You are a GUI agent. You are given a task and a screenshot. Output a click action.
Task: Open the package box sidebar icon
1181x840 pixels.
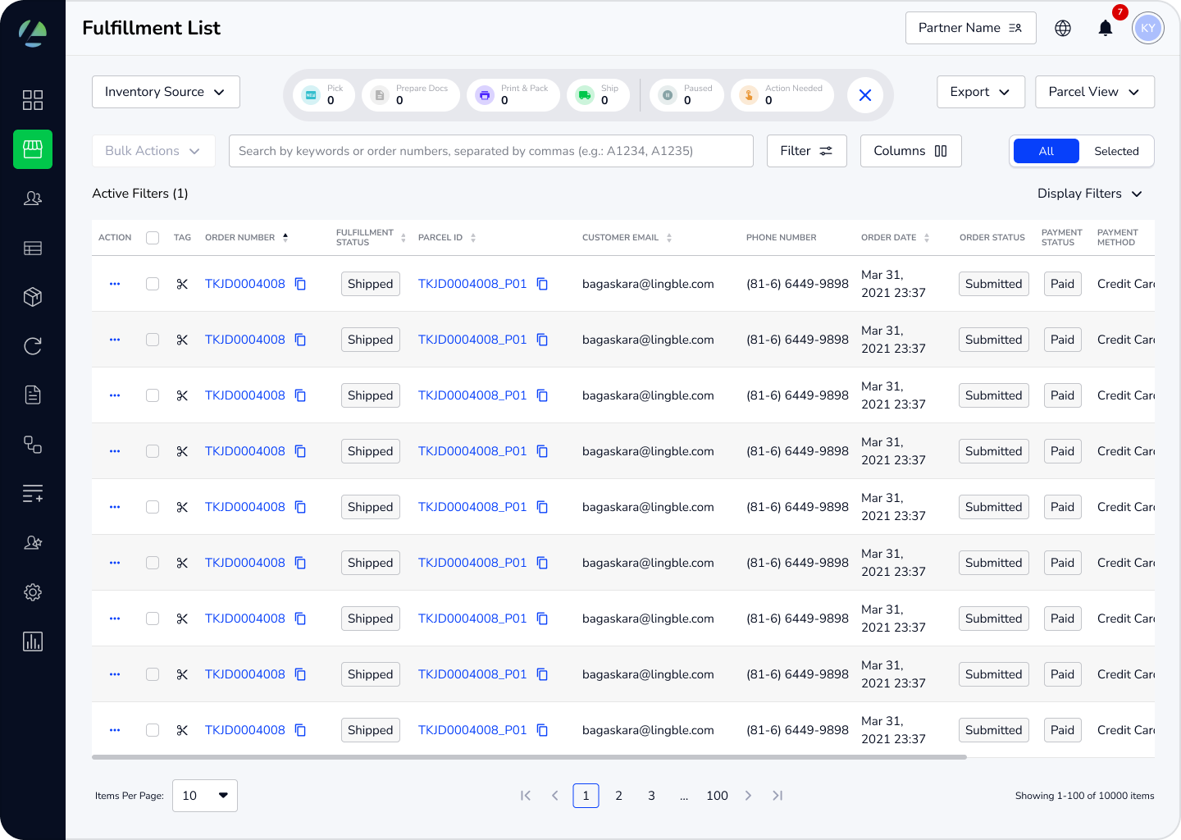click(x=33, y=297)
